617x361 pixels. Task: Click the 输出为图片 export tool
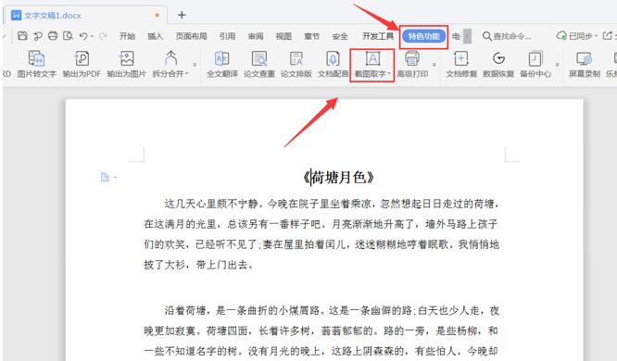(x=126, y=64)
